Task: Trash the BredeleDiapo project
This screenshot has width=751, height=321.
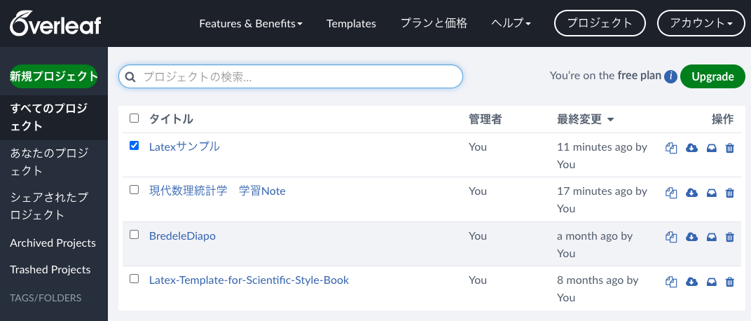Action: [x=730, y=237]
